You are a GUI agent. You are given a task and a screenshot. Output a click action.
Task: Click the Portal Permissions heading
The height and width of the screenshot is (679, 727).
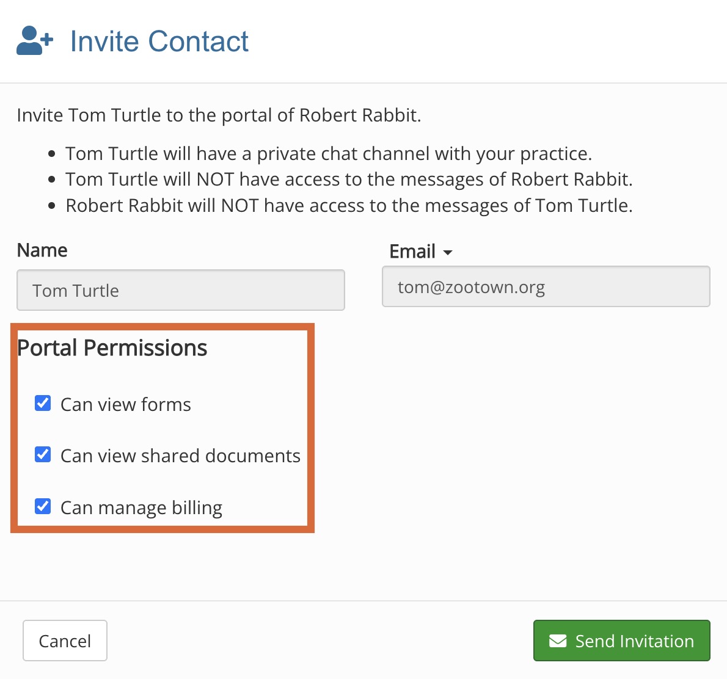tap(112, 348)
